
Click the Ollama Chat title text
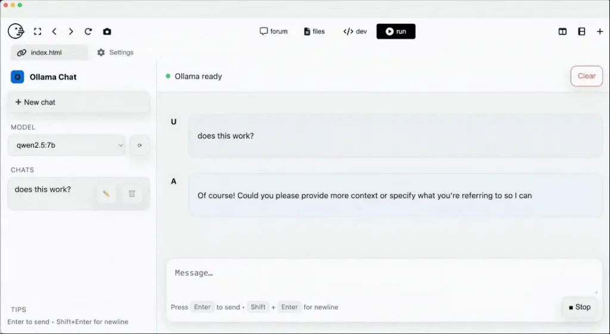[53, 77]
